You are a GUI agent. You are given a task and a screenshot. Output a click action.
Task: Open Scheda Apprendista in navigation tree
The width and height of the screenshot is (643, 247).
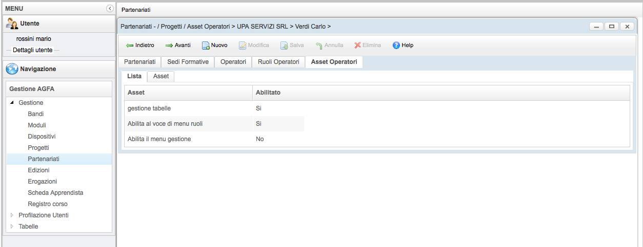click(55, 193)
